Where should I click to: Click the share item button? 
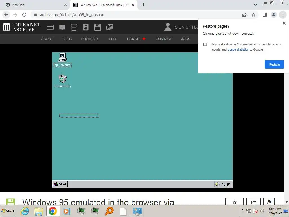[253, 202]
